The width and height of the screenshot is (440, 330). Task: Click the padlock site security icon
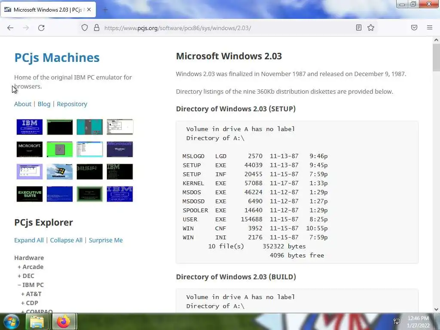pos(97,28)
